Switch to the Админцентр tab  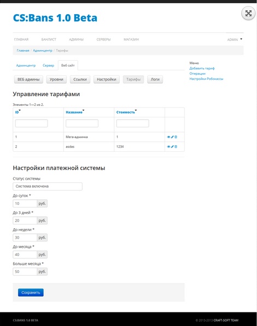tap(26, 66)
